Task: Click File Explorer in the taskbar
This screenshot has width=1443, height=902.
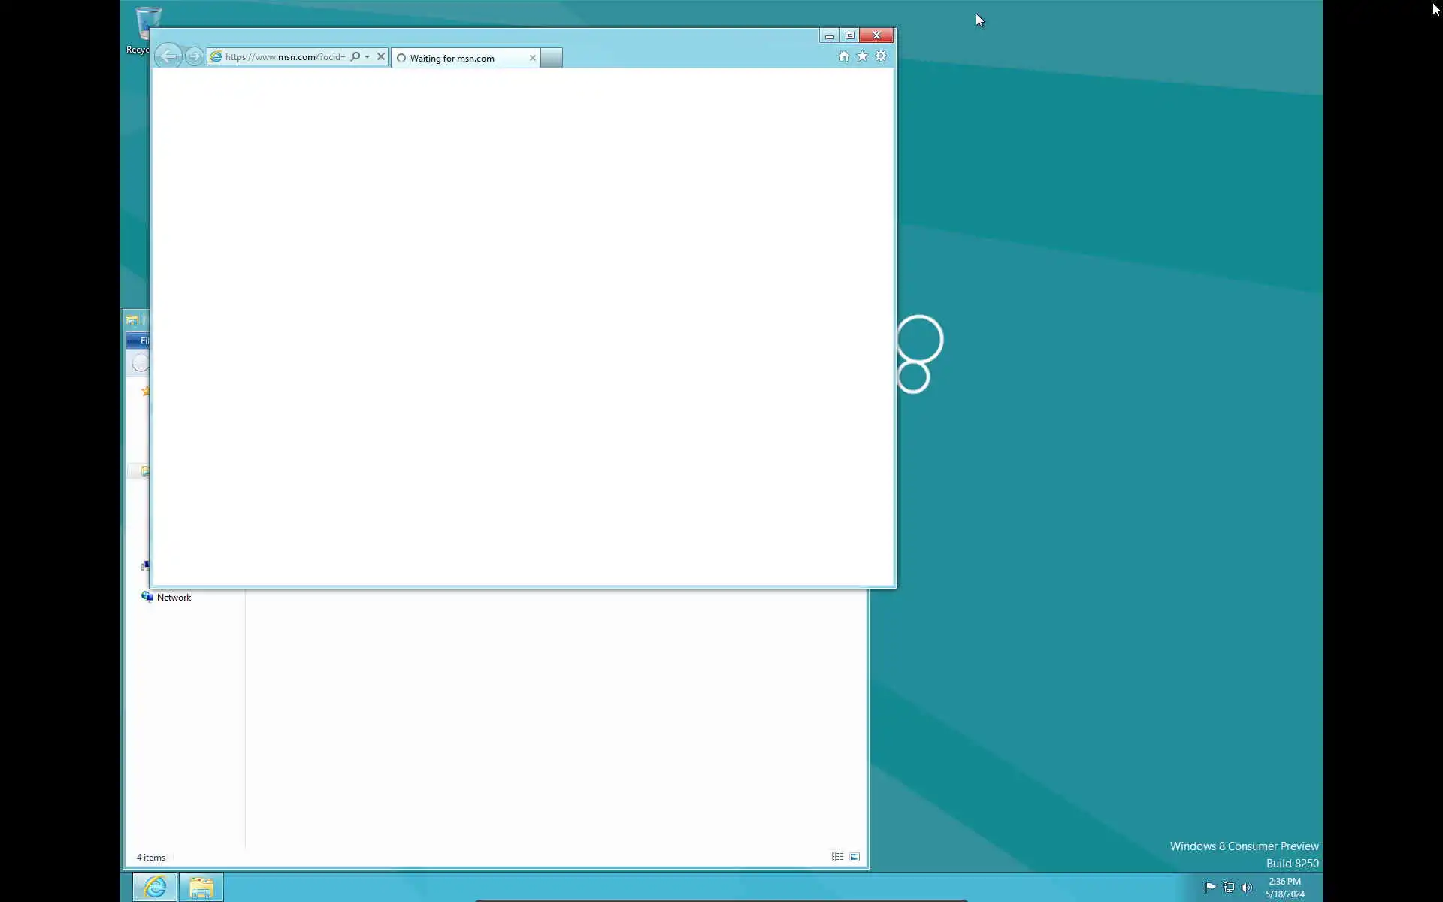Action: click(x=201, y=887)
